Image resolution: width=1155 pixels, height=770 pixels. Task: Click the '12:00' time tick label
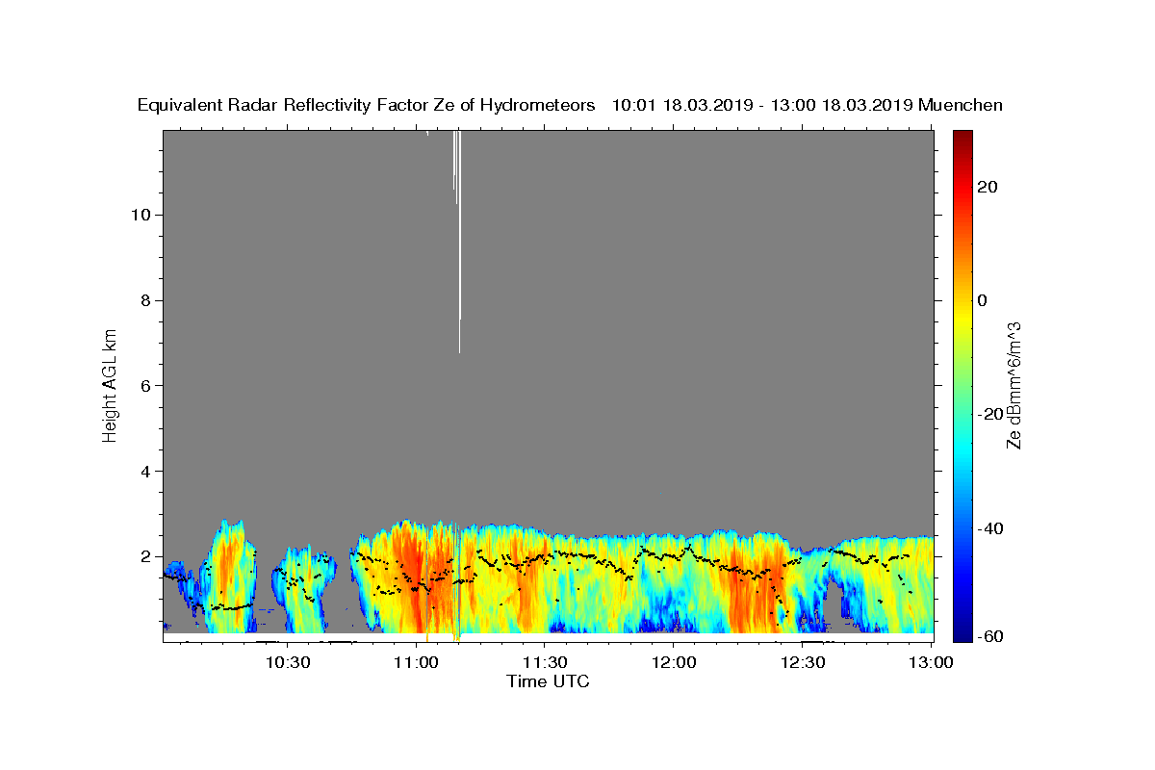[x=674, y=662]
